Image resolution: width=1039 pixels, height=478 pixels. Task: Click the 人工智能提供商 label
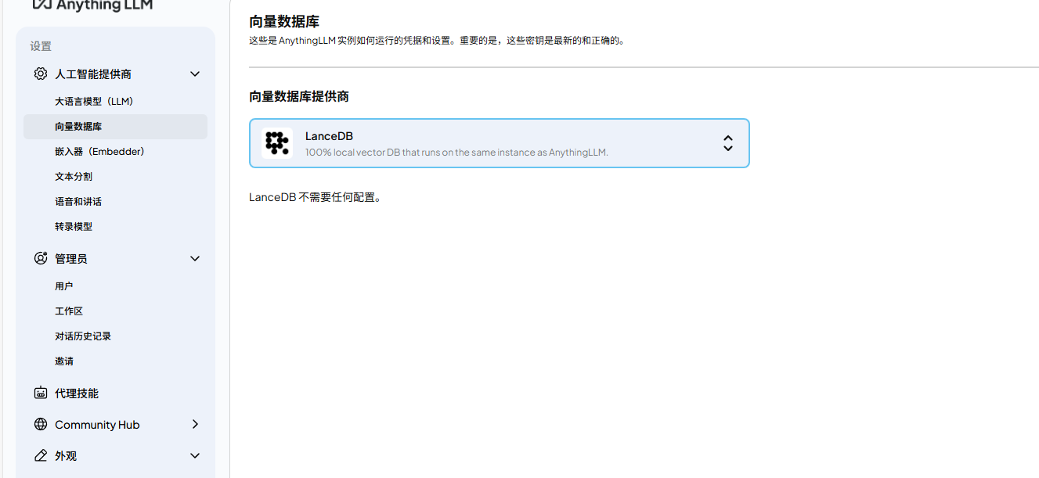click(93, 74)
